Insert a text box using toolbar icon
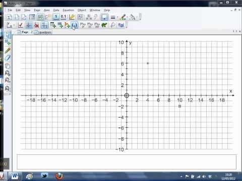Image resolution: width=242 pixels, height=181 pixels. coord(80,17)
